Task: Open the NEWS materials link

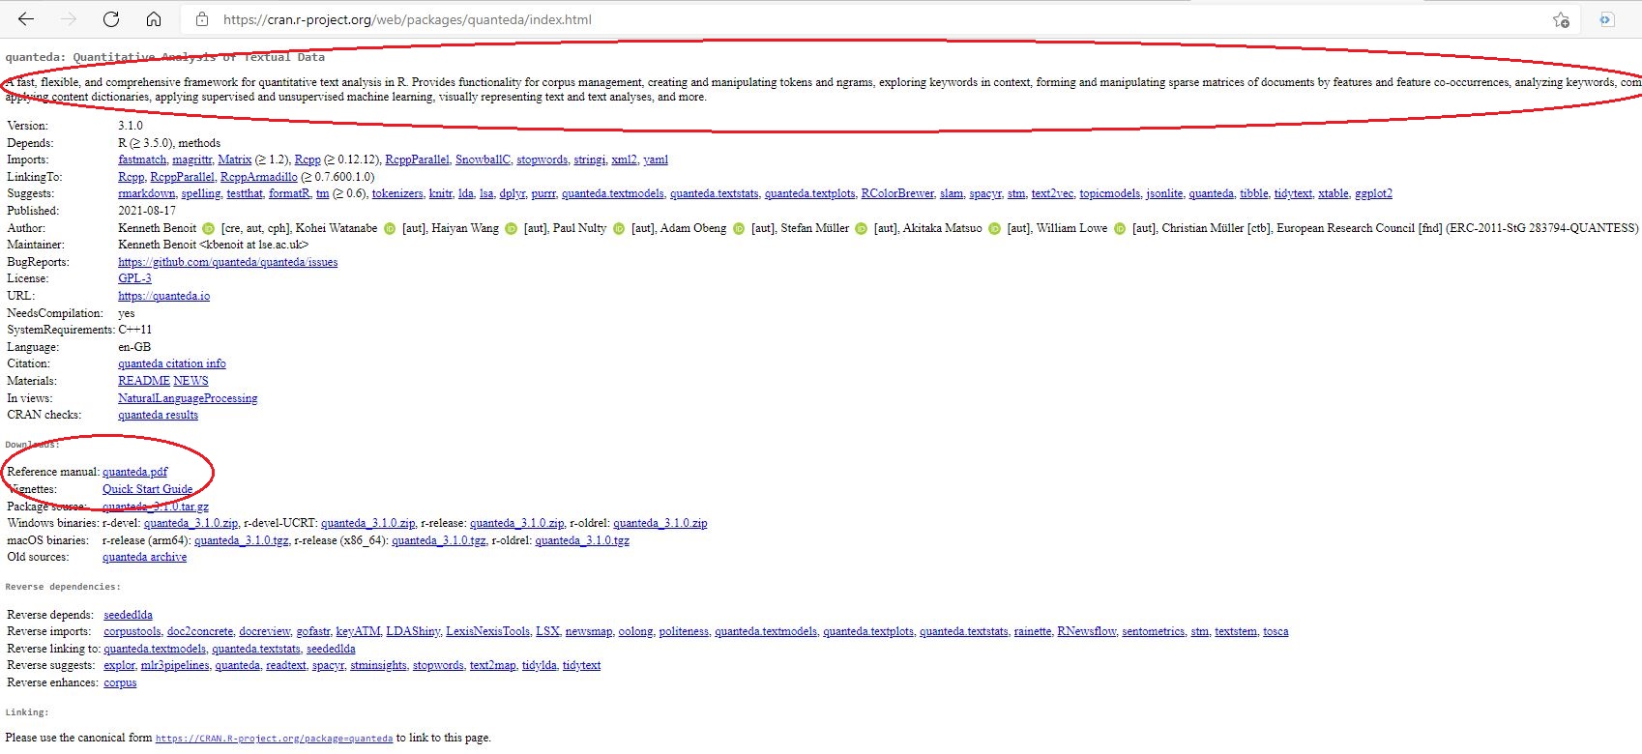Action: (x=191, y=381)
